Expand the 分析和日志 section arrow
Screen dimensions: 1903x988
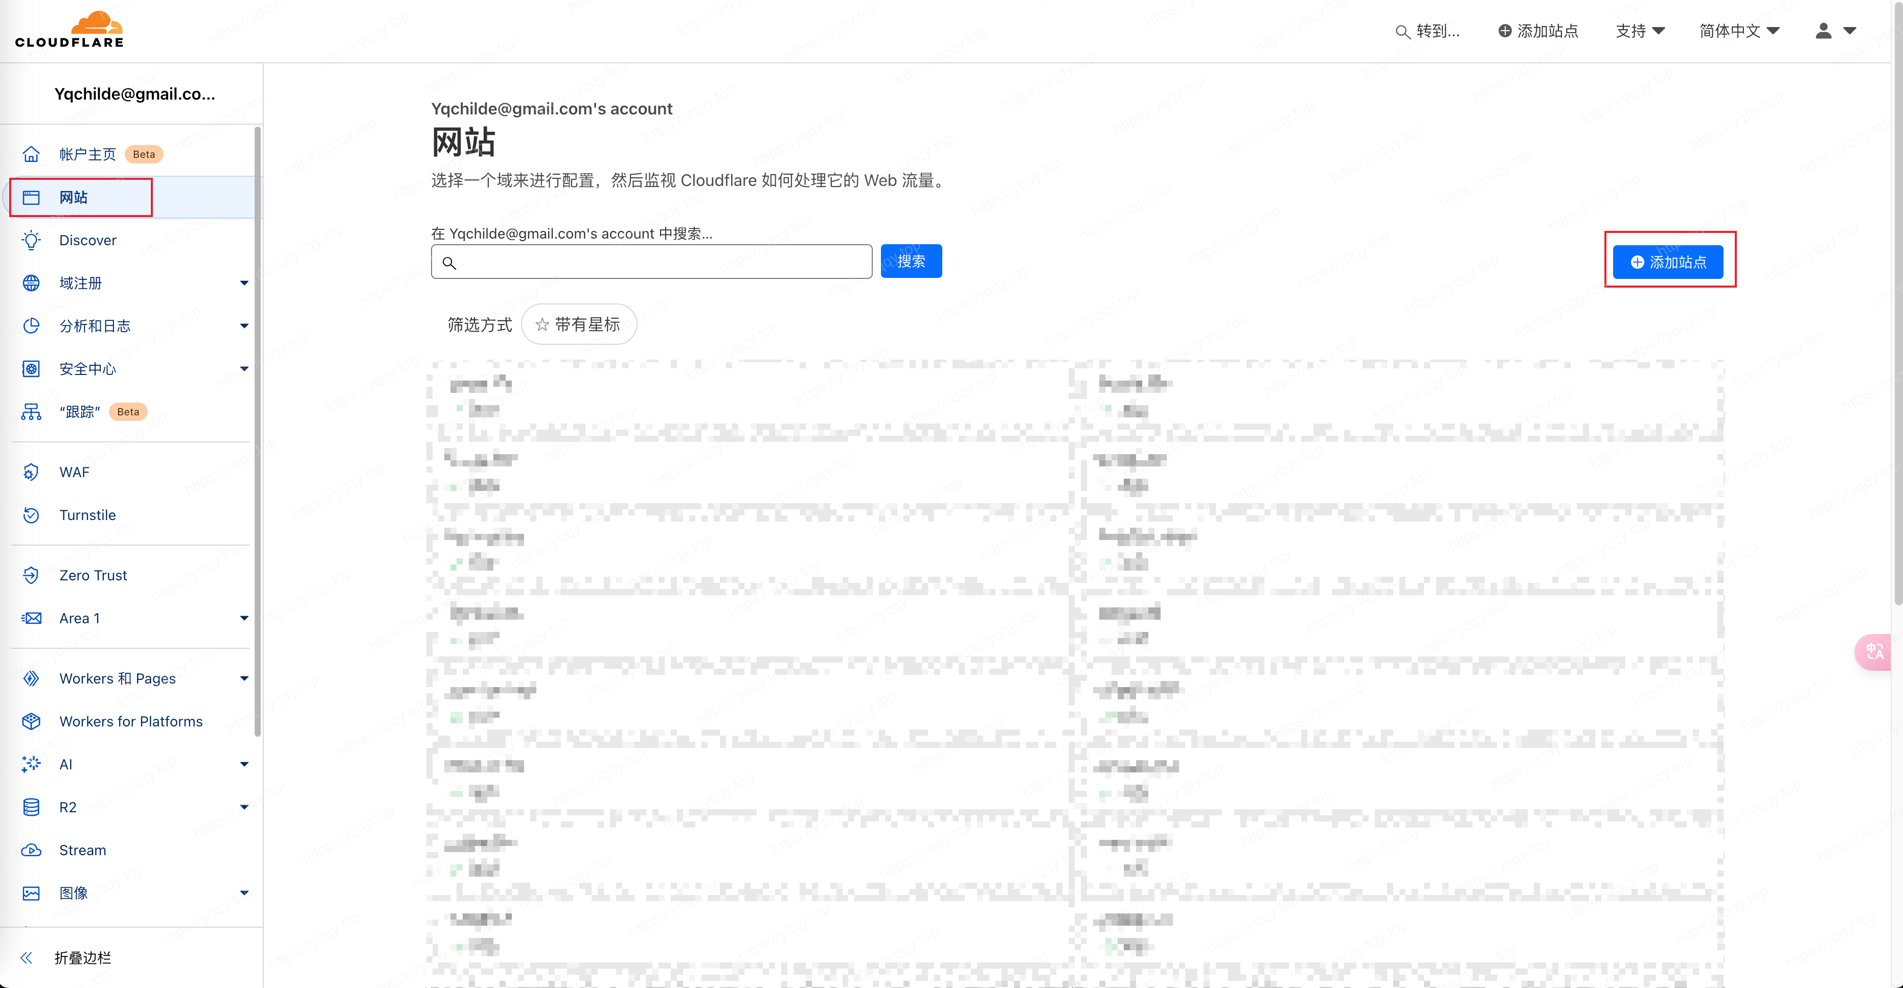pos(244,326)
